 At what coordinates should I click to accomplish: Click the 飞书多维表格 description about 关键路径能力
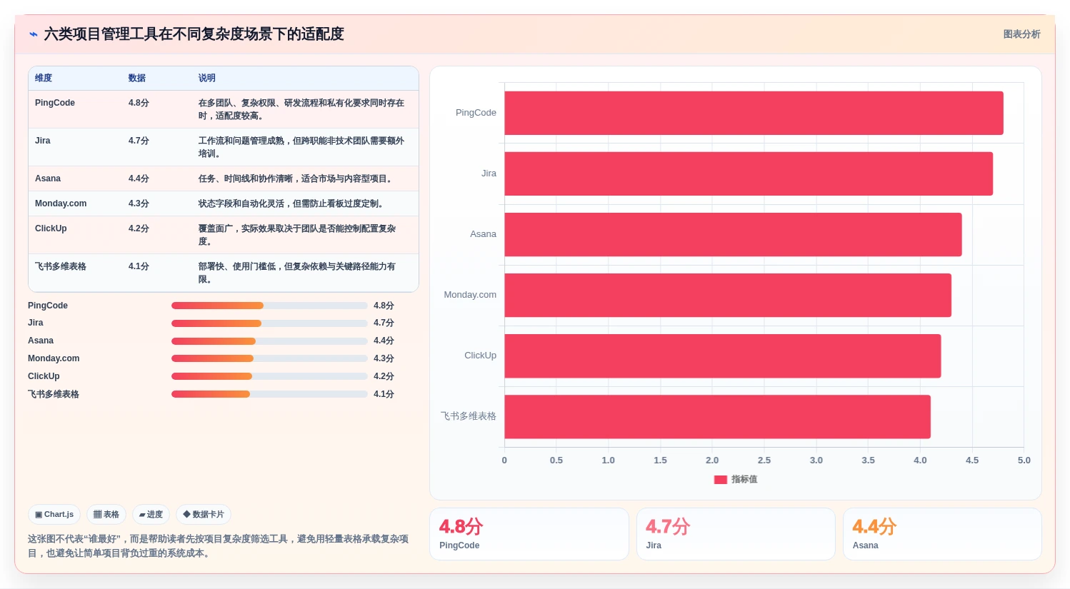tap(297, 273)
